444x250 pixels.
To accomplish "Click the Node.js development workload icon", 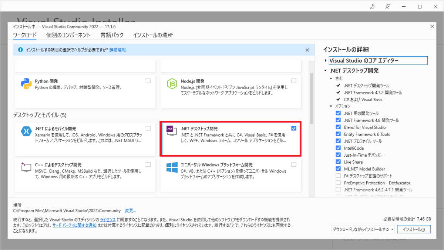I will coord(172,84).
